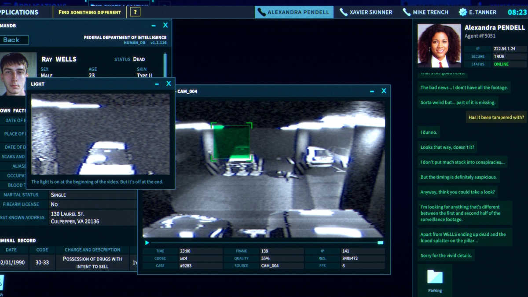Click the E. Tanner badge icon
Viewport: 528px width, 297px height.
463,12
